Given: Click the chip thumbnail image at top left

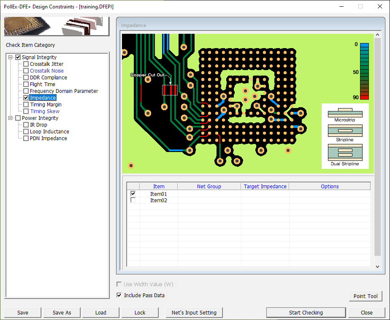Looking at the screenshot, I should pos(56,27).
